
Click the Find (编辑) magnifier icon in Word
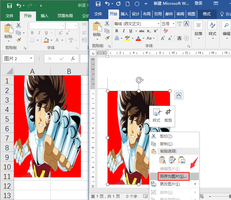pyautogui.click(x=226, y=25)
